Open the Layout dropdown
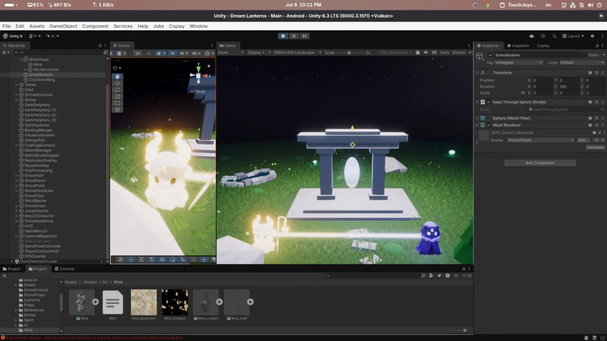 (x=573, y=36)
